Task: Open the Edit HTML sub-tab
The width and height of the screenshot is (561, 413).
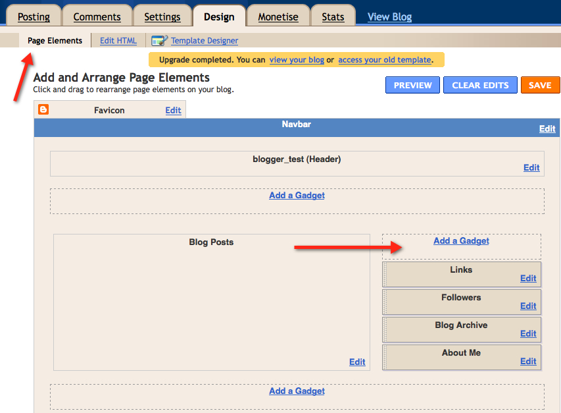Action: click(x=118, y=40)
